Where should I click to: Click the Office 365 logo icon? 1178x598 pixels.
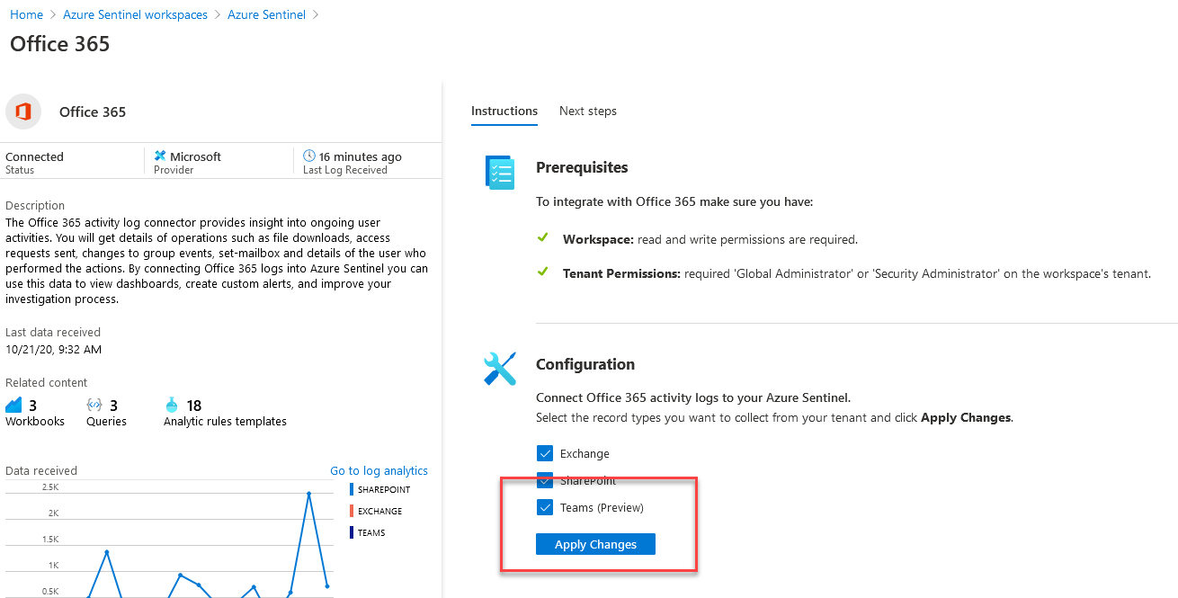22,112
